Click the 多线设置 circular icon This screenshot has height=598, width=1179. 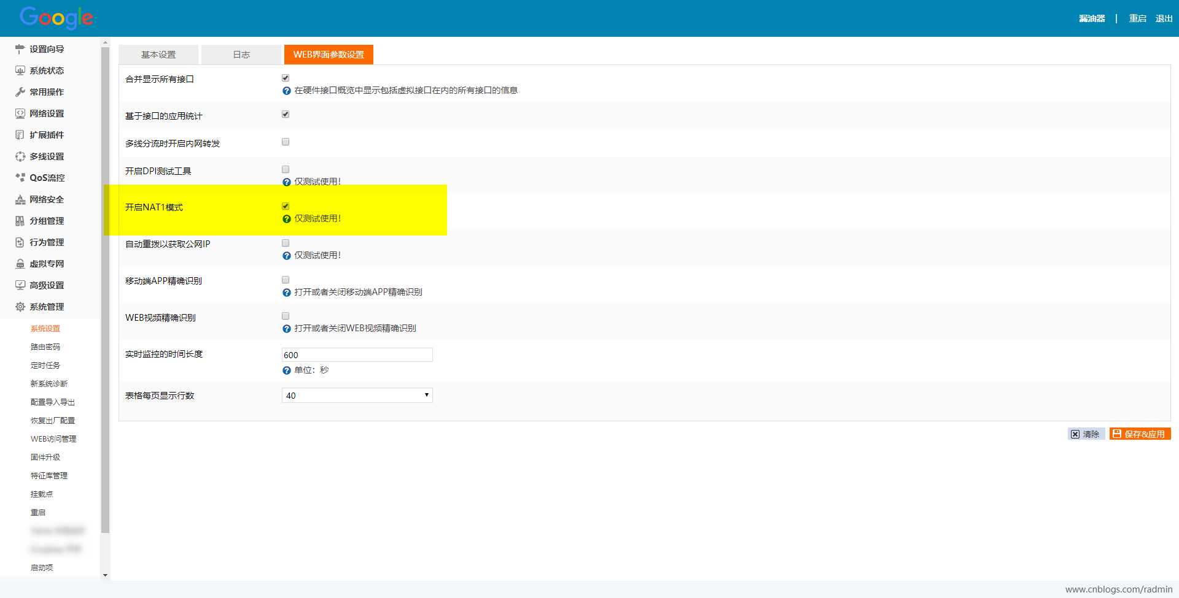pyautogui.click(x=20, y=156)
